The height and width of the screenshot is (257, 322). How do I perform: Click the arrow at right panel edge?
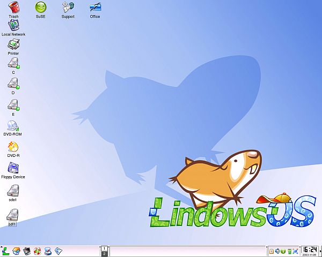coord(320,251)
